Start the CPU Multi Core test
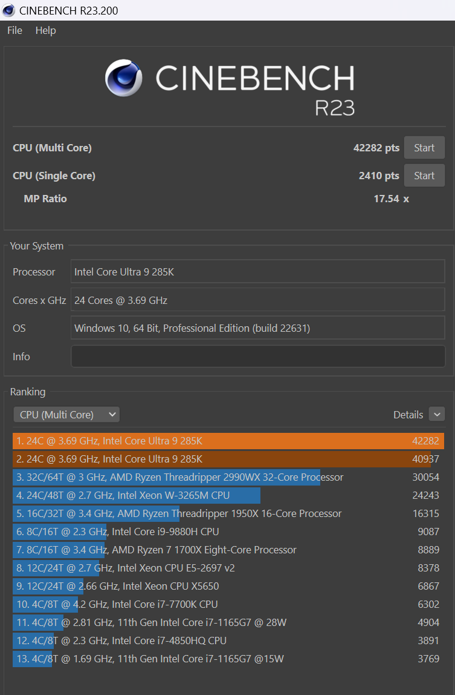 click(x=424, y=148)
